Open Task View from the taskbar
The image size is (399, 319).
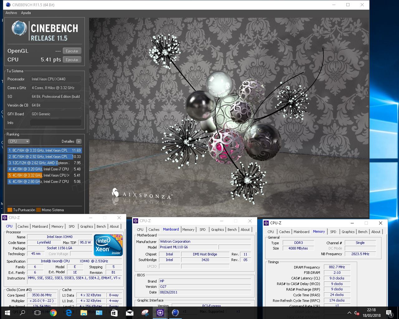37,313
